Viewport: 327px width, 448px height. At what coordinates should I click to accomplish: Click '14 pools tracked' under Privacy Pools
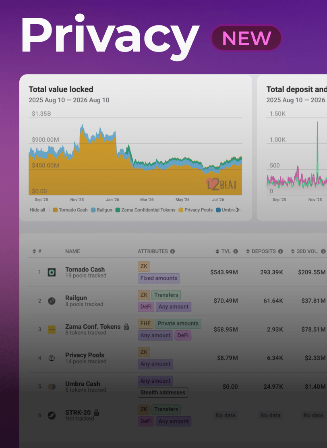tap(86, 361)
